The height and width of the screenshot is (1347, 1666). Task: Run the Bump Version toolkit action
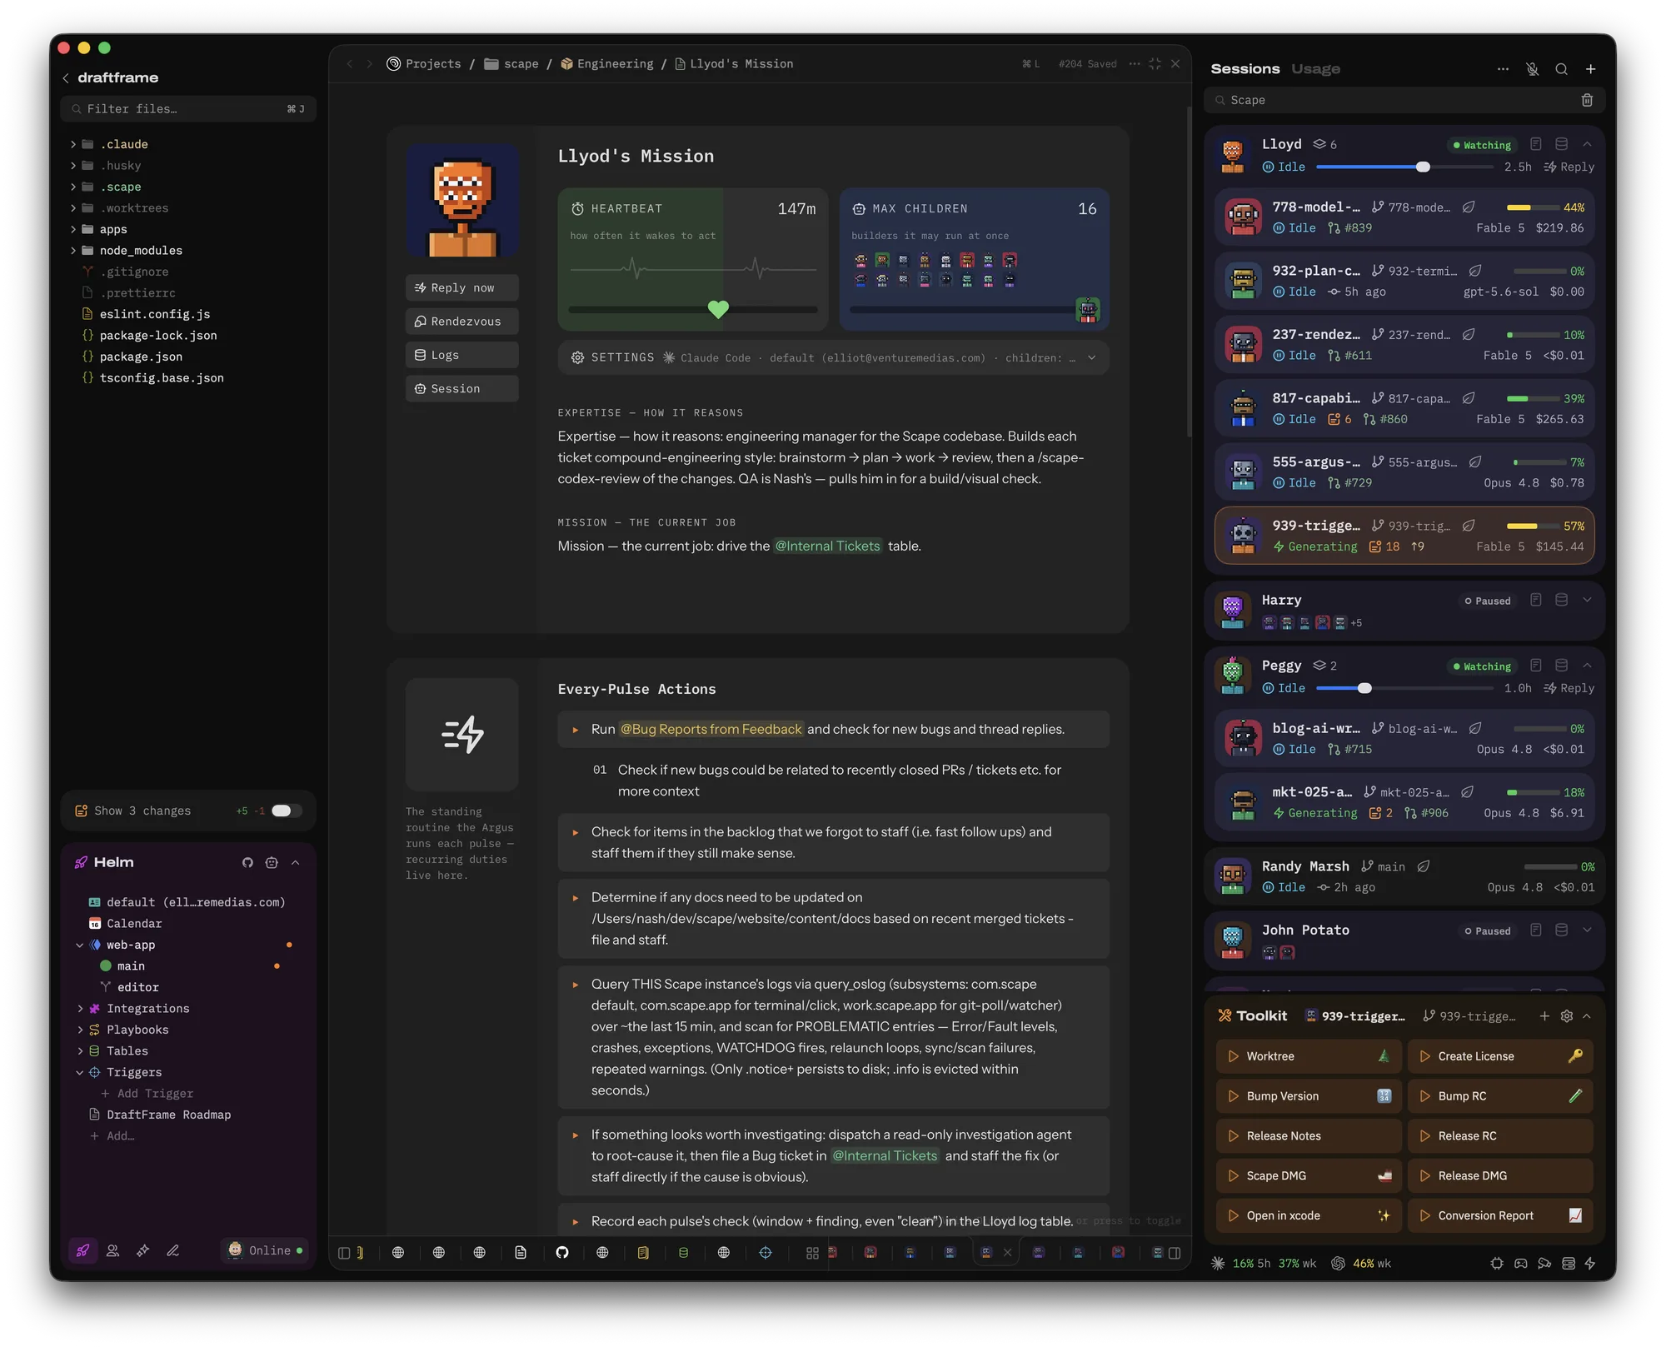pyautogui.click(x=1309, y=1096)
